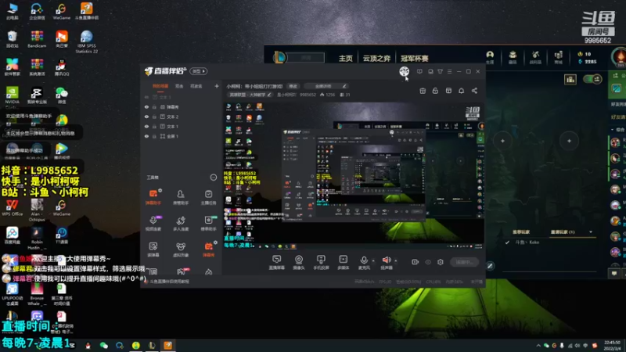Open the message icon in title bar
626x352 pixels.
point(419,71)
